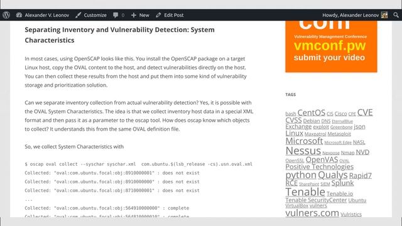Select the Tenable tag
402x226 pixels.
(x=305, y=192)
